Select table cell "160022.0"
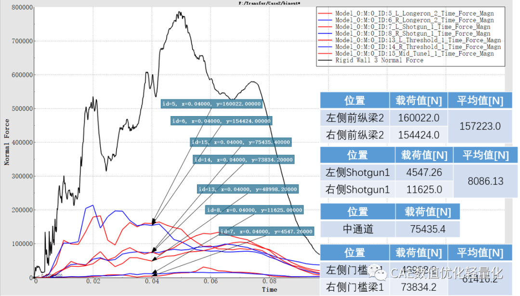The width and height of the screenshot is (520, 296). pos(418,118)
